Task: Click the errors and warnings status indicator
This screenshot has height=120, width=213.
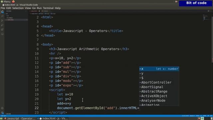Action: pyautogui.click(x=4, y=116)
